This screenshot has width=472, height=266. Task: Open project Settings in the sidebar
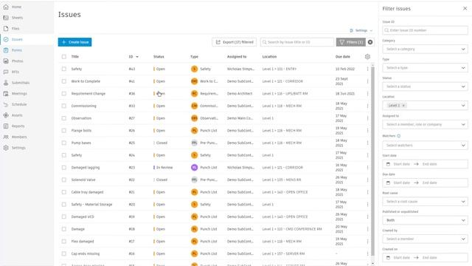click(18, 148)
